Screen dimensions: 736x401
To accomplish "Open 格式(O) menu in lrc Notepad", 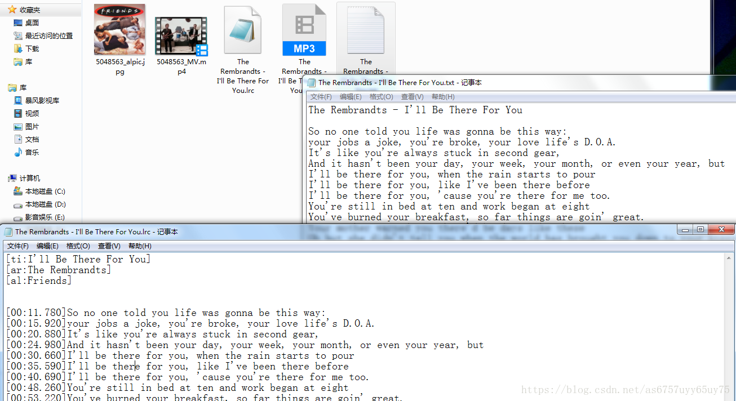I will pos(78,246).
